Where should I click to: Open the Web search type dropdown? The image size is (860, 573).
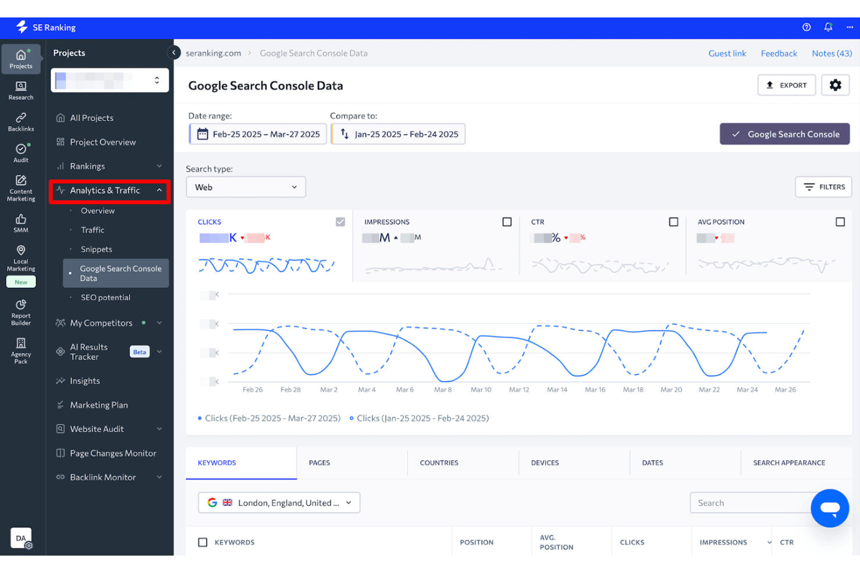pyautogui.click(x=246, y=187)
